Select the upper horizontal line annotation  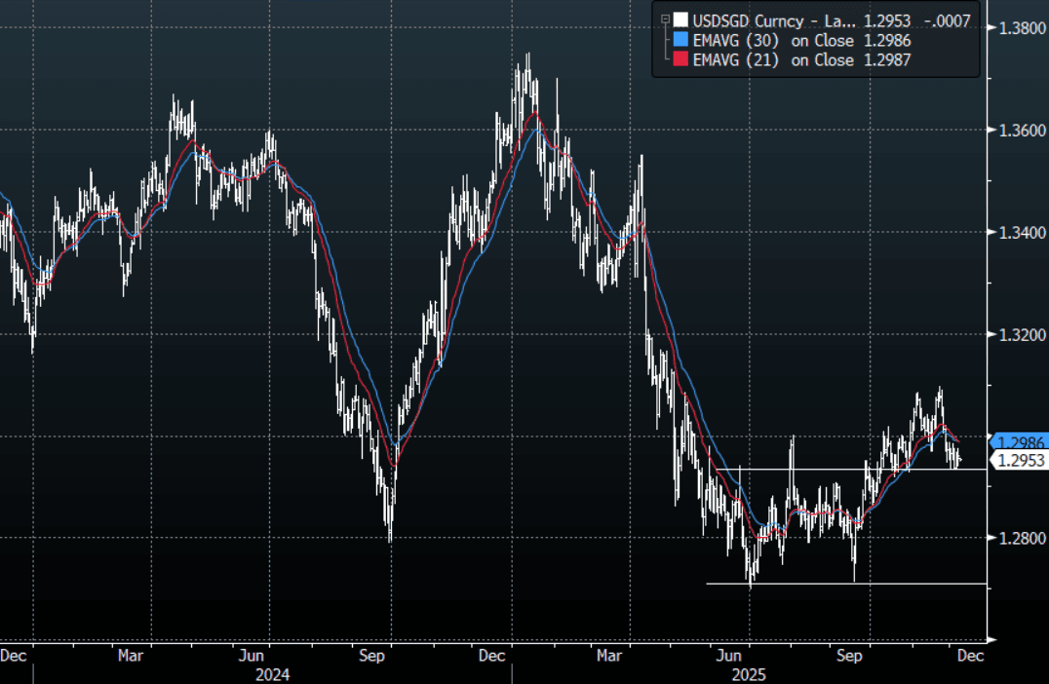click(x=858, y=470)
